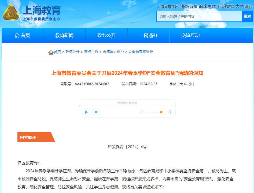The width and height of the screenshot is (254, 193).
Task: Set font size to 中
Action: [x=186, y=84]
